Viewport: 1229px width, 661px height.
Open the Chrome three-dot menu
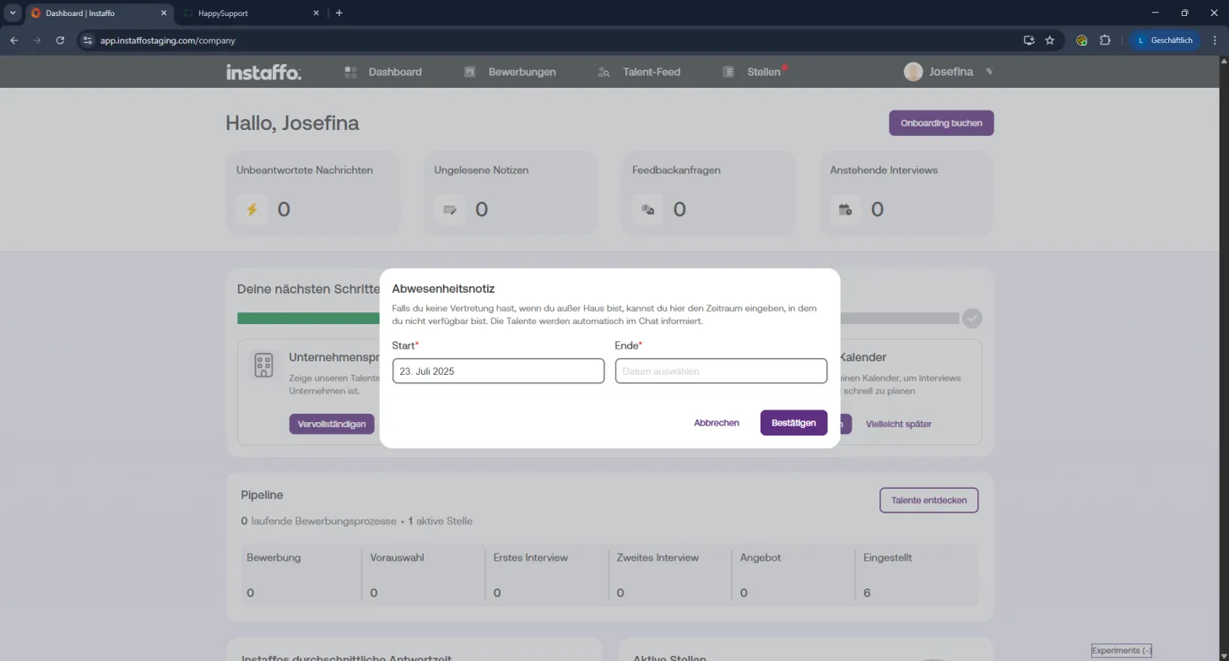1215,40
